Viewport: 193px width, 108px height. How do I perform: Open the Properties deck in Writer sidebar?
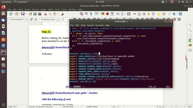[x=190, y=30]
